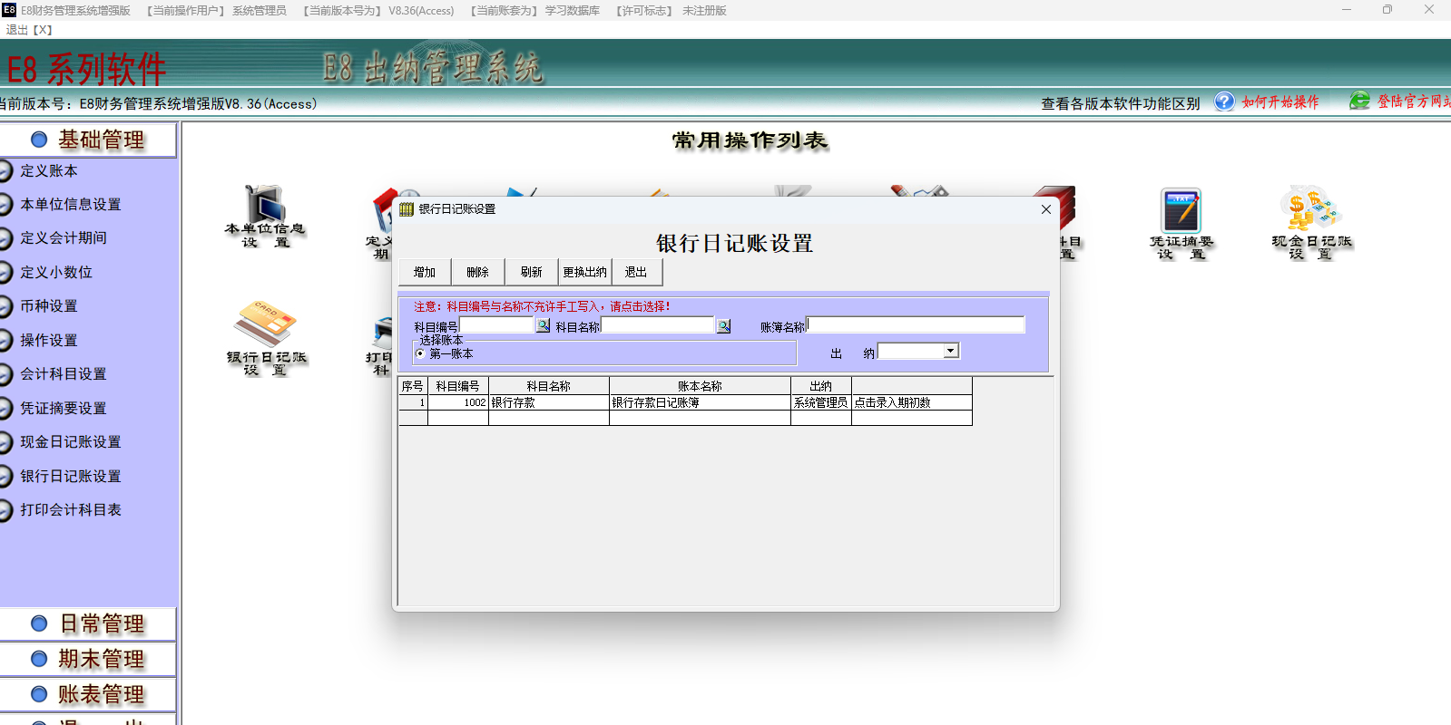Open the 银行日记账设置 credit card icon
Viewport: 1451px width, 725px height.
click(265, 324)
